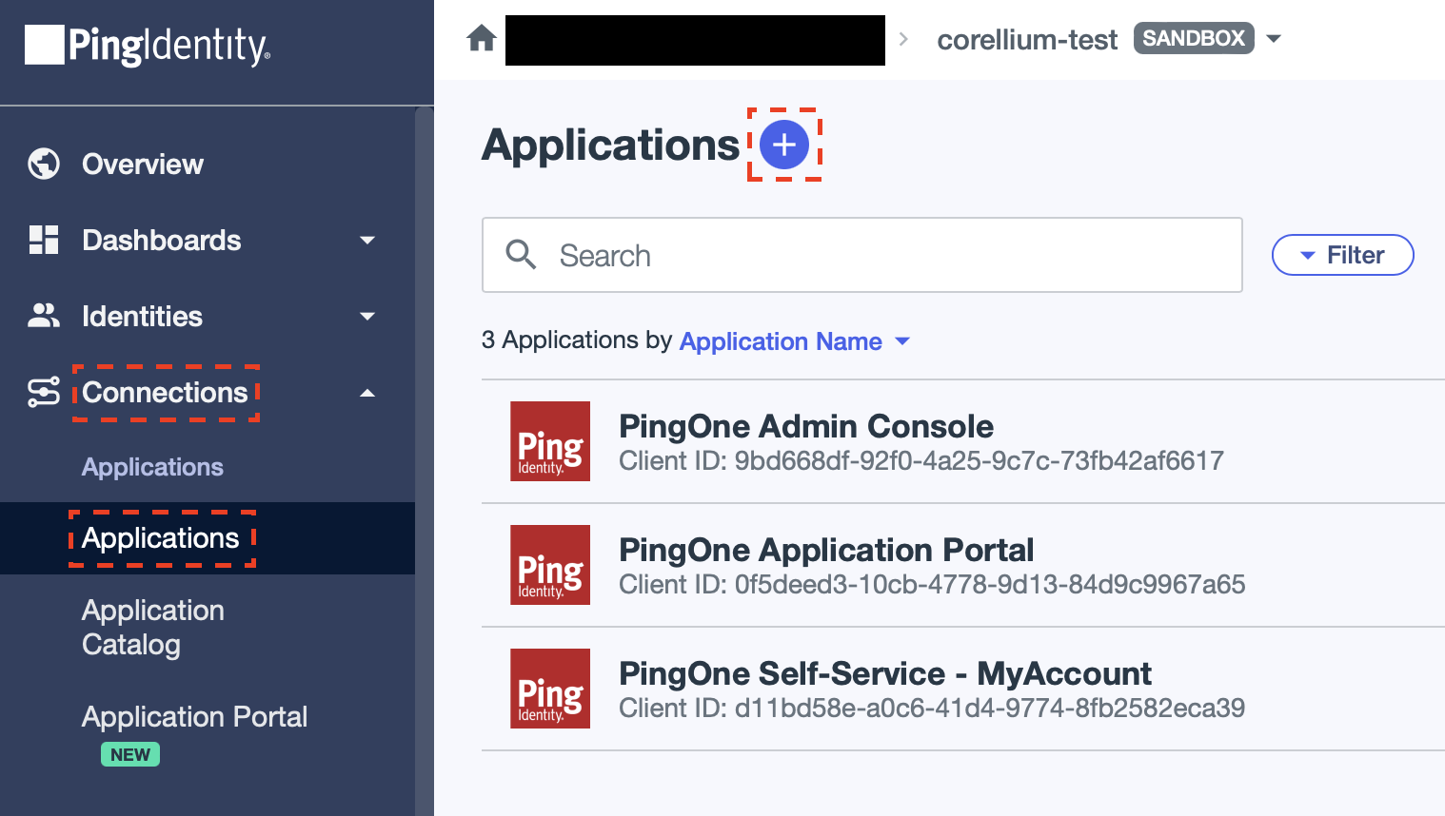Add a new application with the plus button
Image resolution: width=1445 pixels, height=816 pixels.
pos(783,145)
